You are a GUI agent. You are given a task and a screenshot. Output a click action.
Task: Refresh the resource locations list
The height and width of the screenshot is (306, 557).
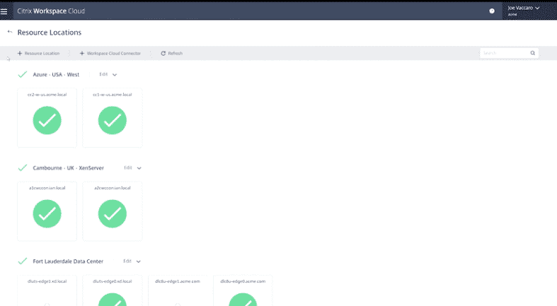tap(172, 53)
